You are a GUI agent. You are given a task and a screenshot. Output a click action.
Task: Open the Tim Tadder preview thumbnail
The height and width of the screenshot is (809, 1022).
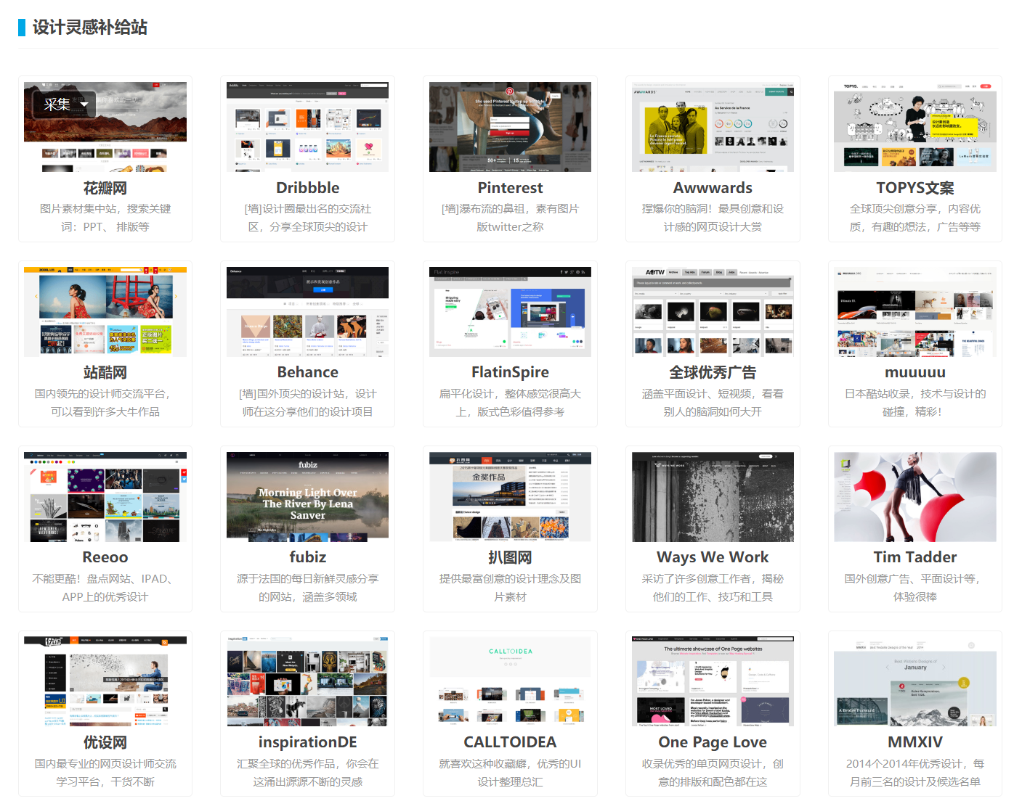click(915, 497)
